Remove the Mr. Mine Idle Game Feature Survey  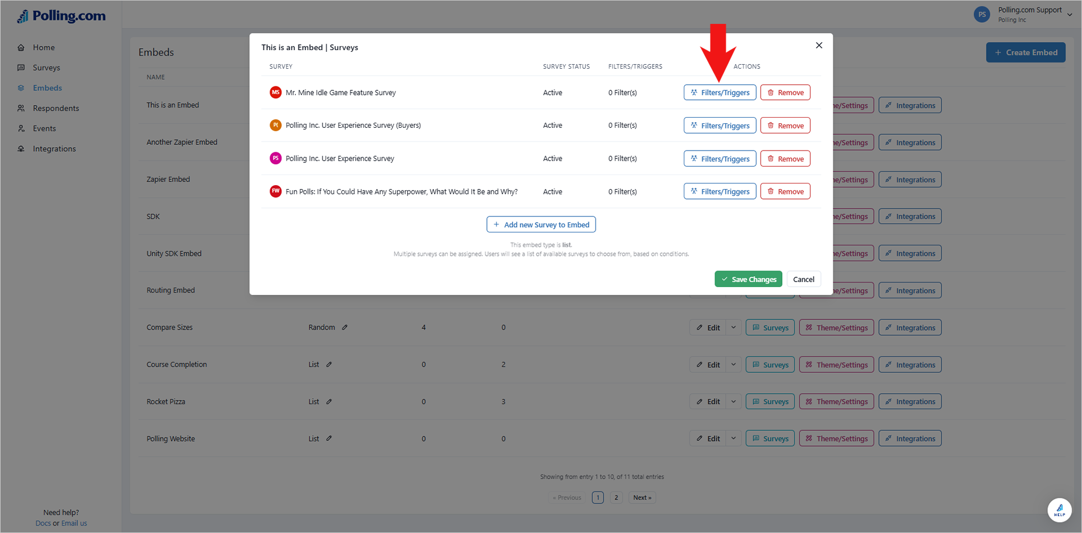785,93
